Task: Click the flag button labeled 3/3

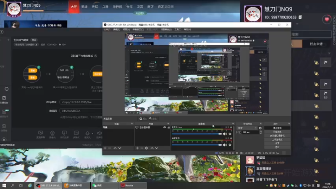Action: pos(325,94)
